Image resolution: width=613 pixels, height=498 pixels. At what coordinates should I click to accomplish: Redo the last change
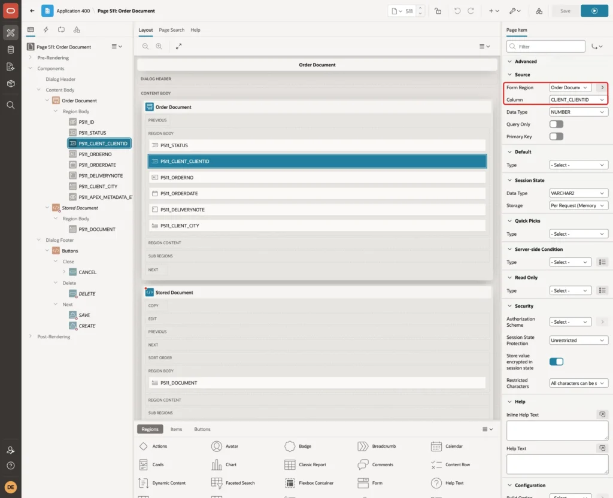(471, 11)
